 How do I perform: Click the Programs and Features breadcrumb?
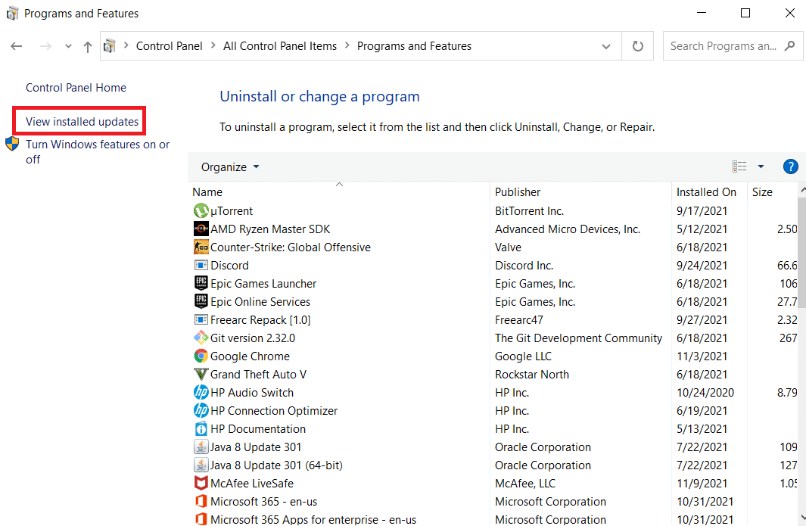tap(414, 46)
